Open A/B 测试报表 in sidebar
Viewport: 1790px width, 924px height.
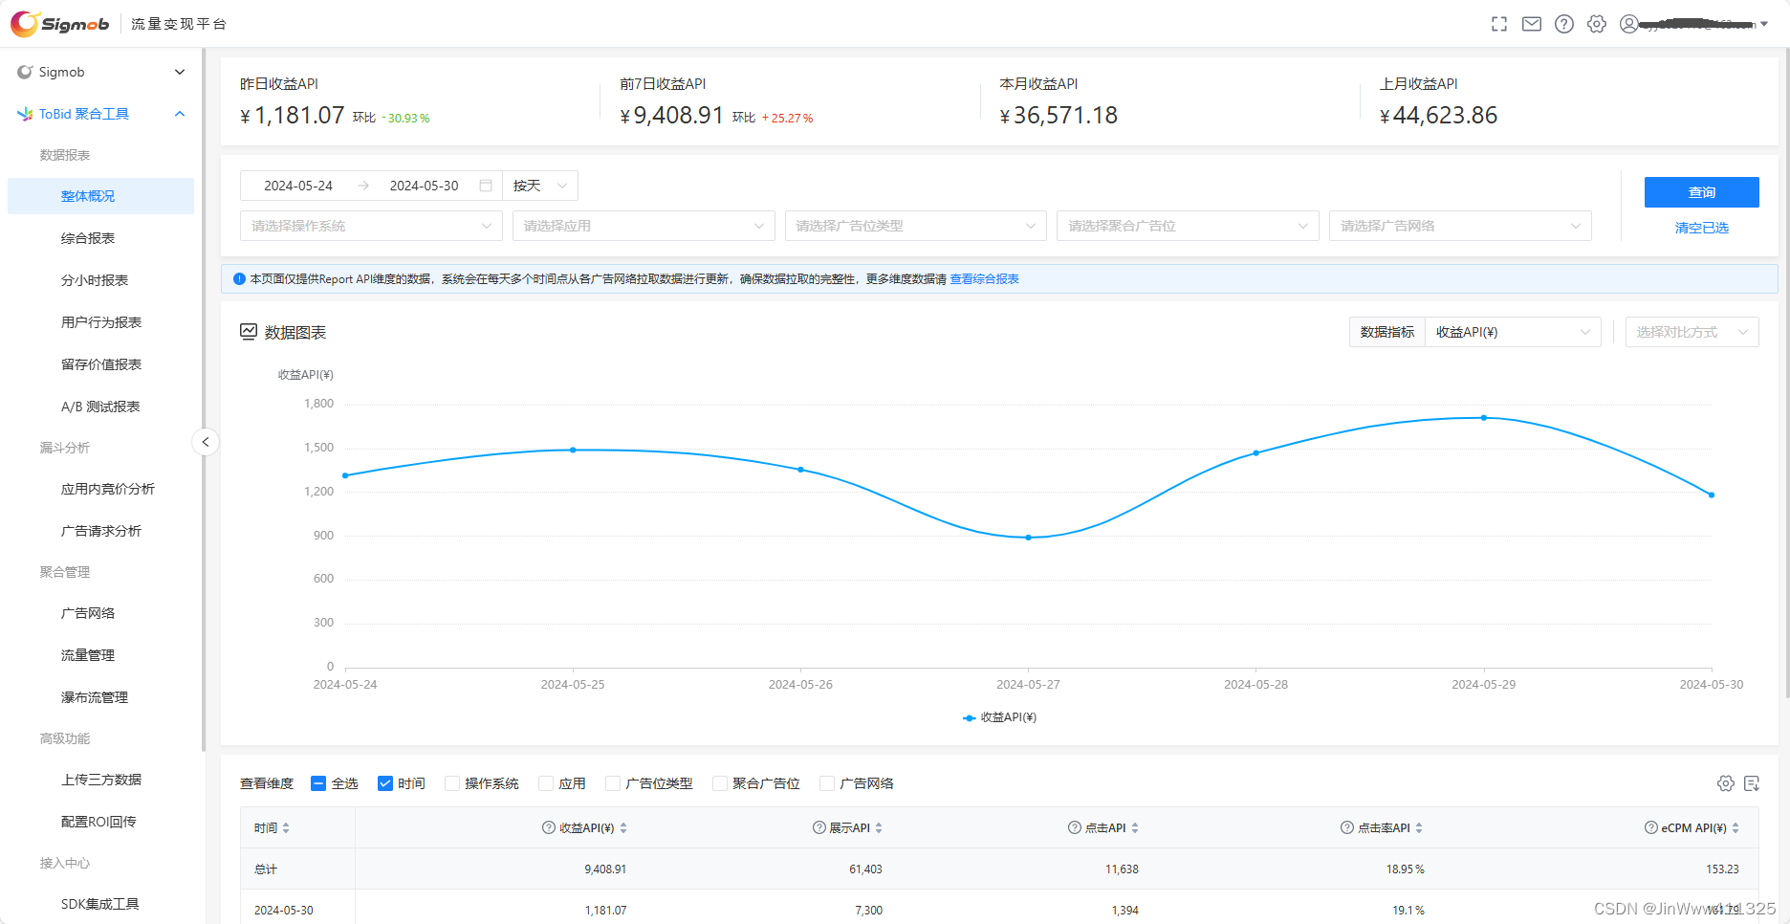coord(100,407)
